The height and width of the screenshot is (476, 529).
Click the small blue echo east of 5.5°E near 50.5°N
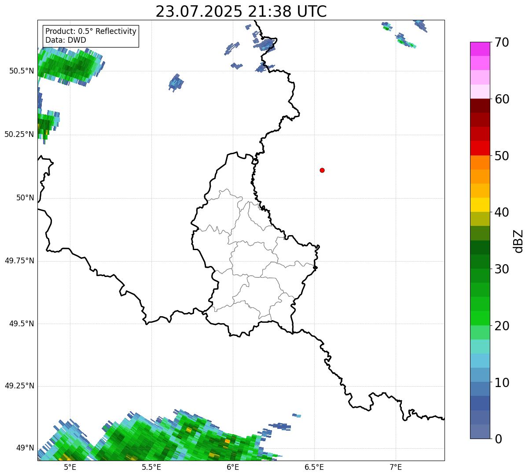coord(176,83)
